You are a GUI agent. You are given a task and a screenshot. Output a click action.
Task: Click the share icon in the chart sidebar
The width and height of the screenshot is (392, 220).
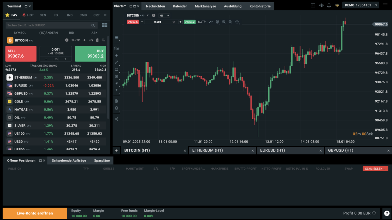coord(117,119)
